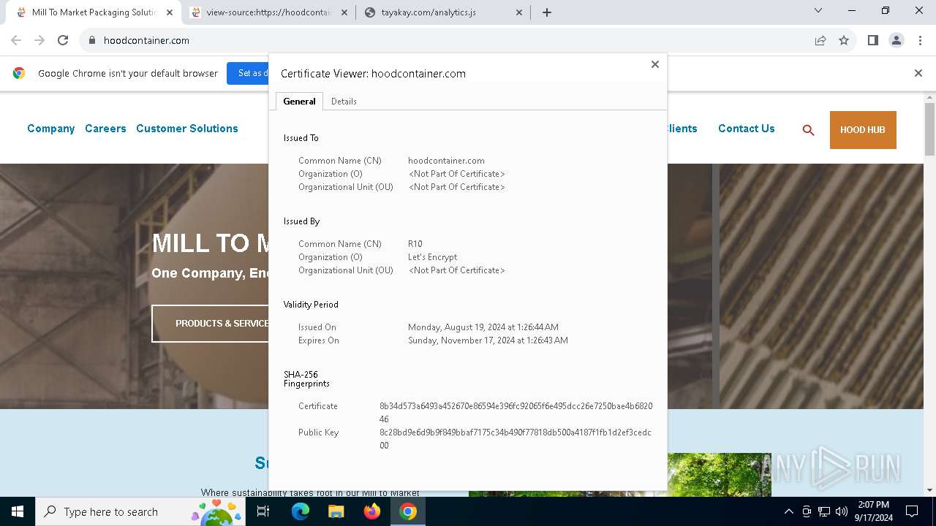This screenshot has width=936, height=526.
Task: Close the tayakay.com analytics.js tab
Action: pyautogui.click(x=519, y=12)
